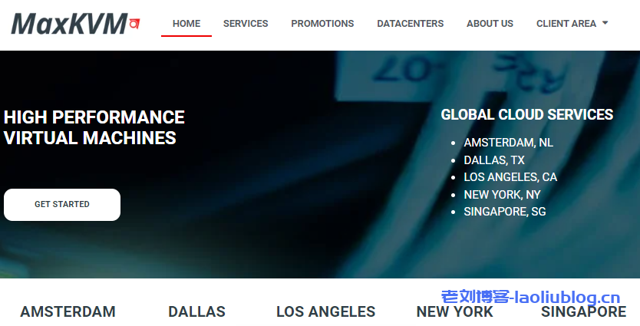This screenshot has height=326, width=640.
Task: Select the NEW YORK location heading
Action: click(454, 312)
